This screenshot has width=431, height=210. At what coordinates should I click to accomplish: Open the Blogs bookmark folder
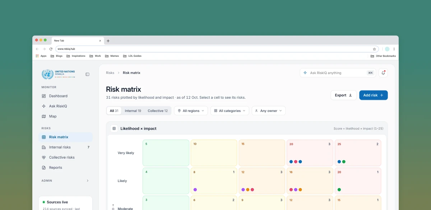[56, 56]
